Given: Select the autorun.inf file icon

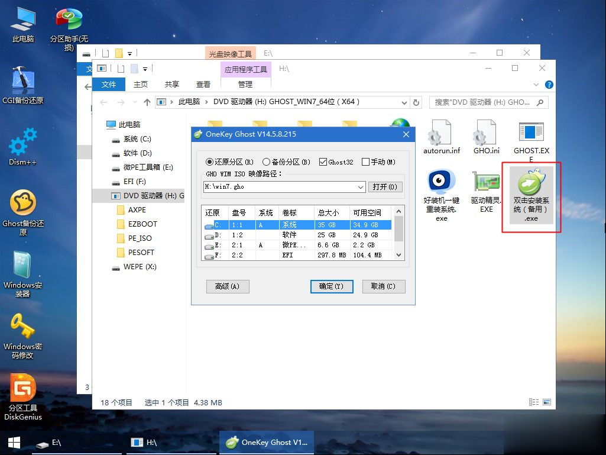Looking at the screenshot, I should pos(442,137).
